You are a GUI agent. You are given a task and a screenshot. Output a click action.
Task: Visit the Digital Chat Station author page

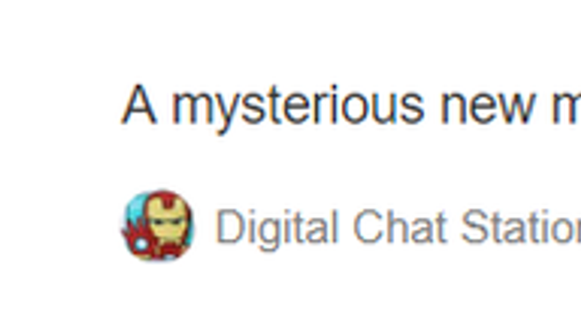(x=398, y=227)
